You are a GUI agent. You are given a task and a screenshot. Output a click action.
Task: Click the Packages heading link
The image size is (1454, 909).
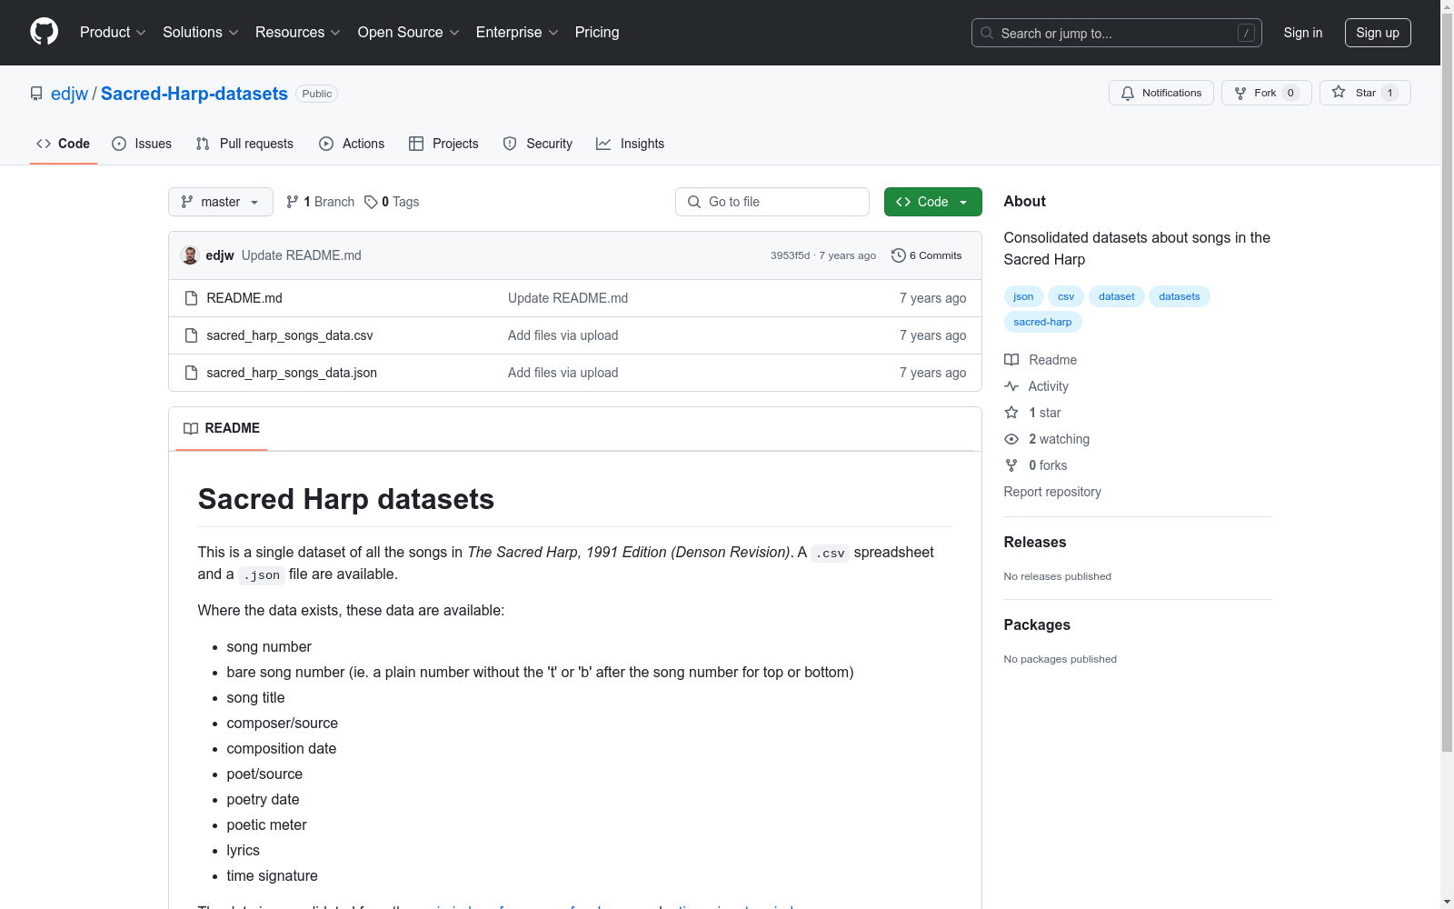point(1037,624)
